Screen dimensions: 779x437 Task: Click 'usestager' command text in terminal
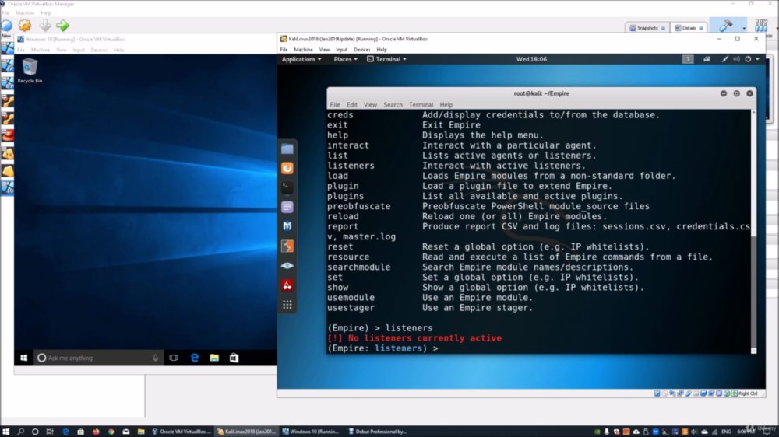(x=351, y=308)
